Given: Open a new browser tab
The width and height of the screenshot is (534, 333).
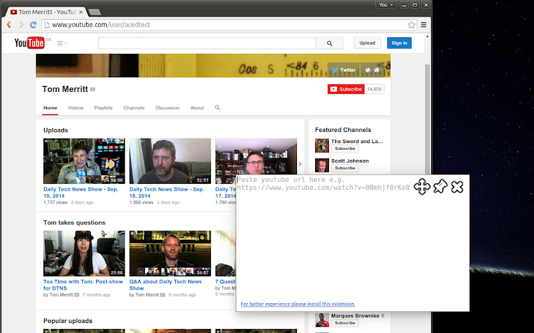Looking at the screenshot, I should point(94,12).
